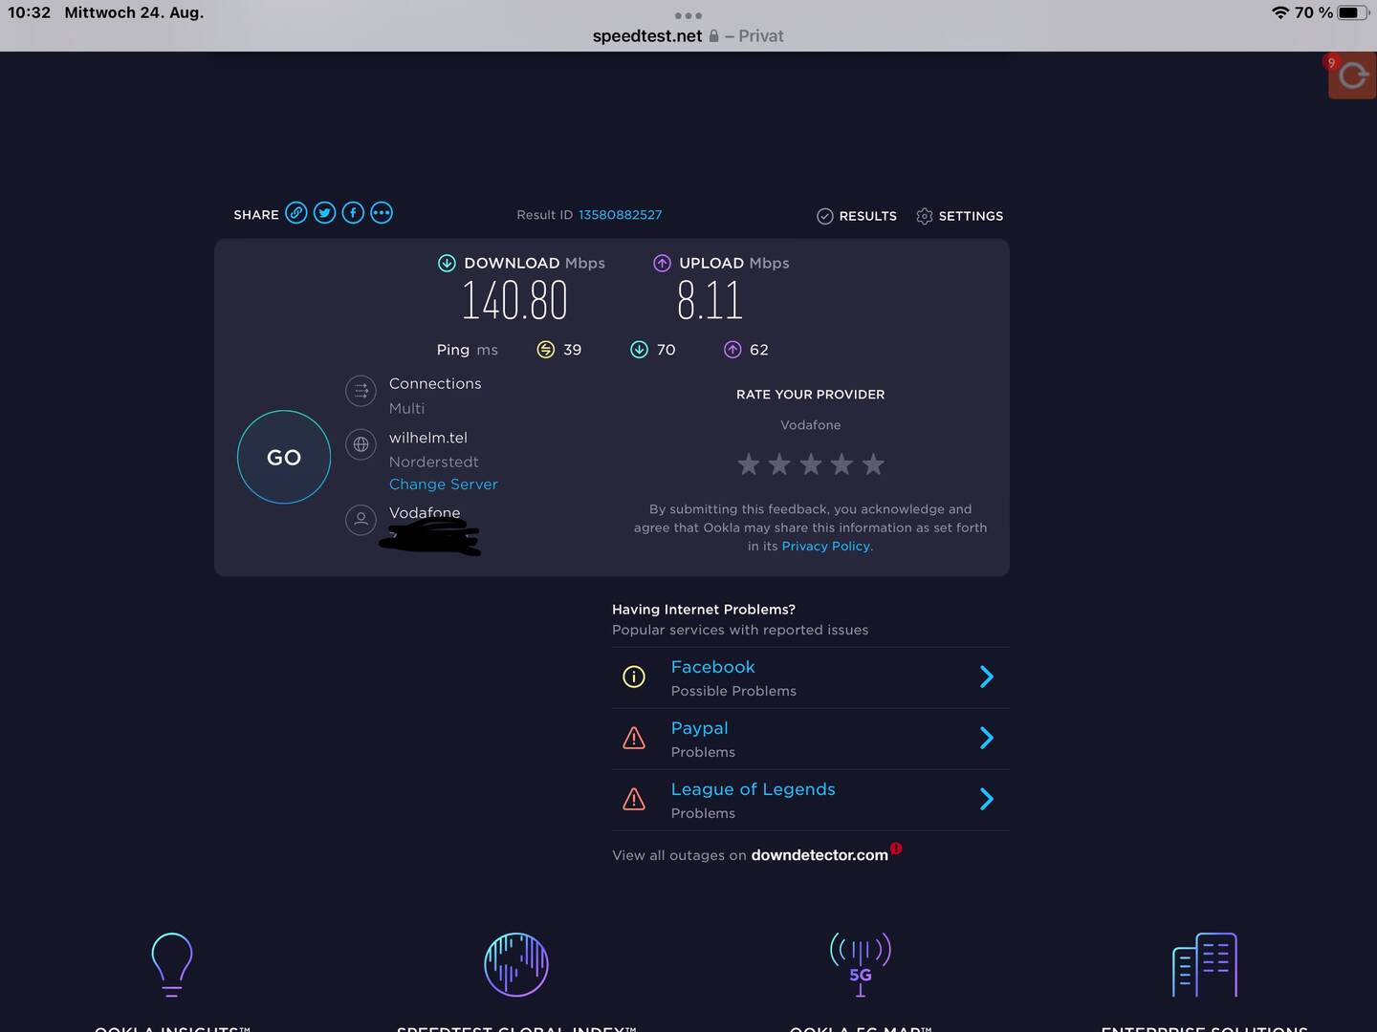Open Ookla Insights lightbulb icon
The width and height of the screenshot is (1377, 1032).
click(x=172, y=964)
